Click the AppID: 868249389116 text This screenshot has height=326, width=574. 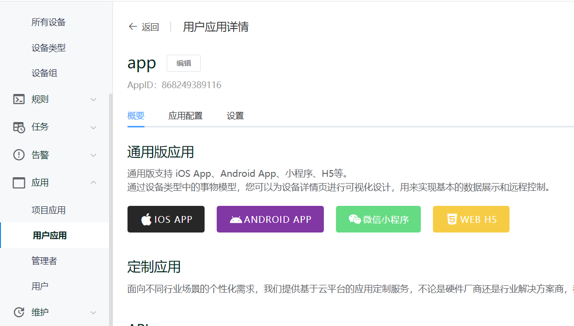click(x=174, y=85)
